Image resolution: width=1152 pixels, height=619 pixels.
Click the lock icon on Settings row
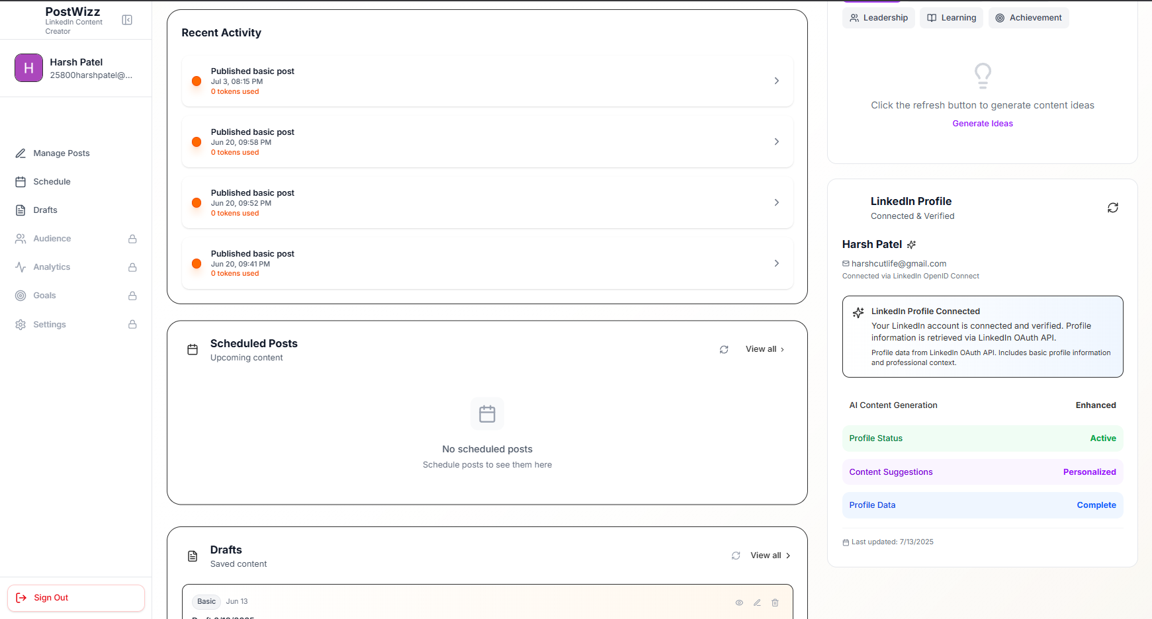[132, 325]
